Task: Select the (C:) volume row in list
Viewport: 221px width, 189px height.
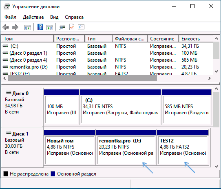Action: pyautogui.click(x=107, y=46)
